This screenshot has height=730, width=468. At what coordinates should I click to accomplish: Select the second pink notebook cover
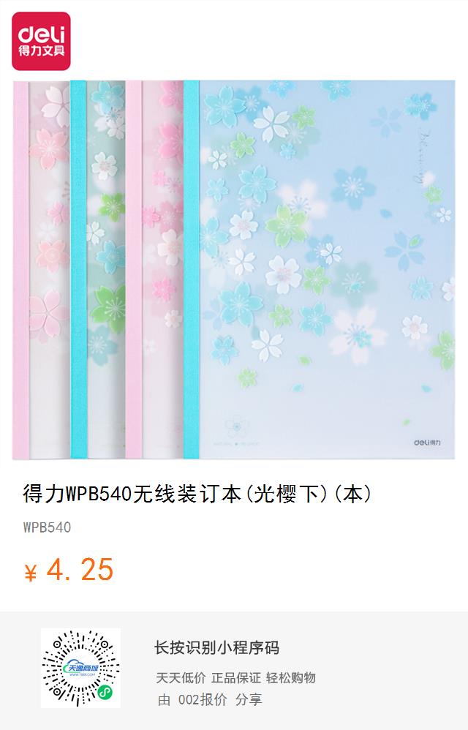point(154,270)
